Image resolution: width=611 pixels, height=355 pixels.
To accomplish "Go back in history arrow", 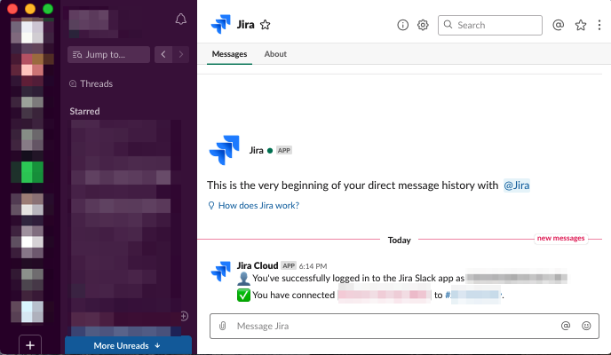I will [163, 54].
